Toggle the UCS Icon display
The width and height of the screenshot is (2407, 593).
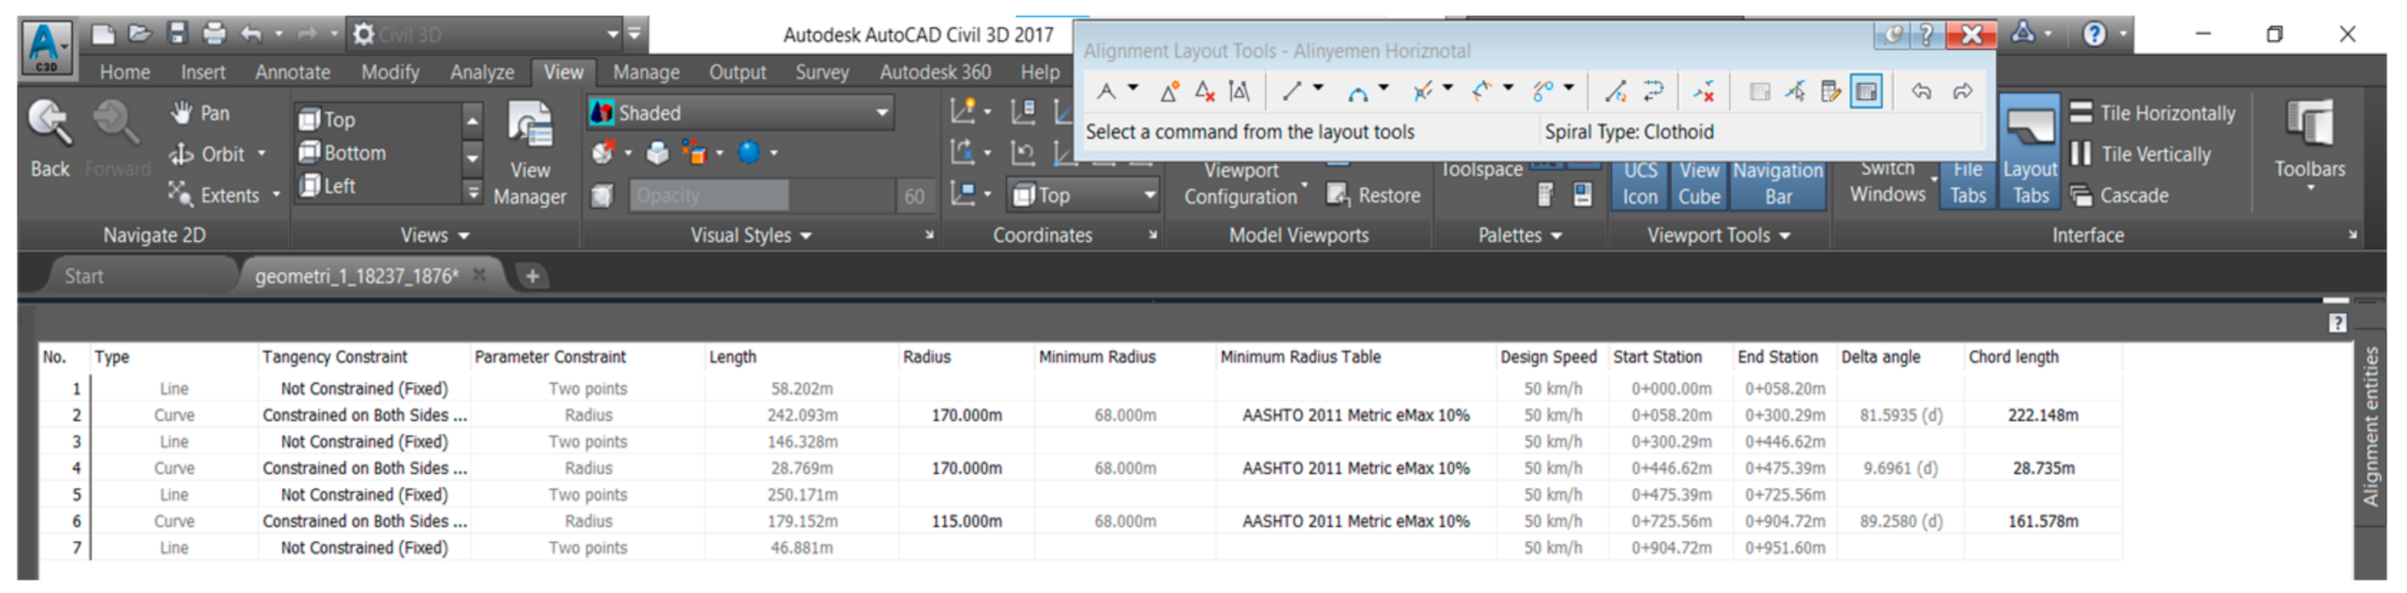[1640, 183]
